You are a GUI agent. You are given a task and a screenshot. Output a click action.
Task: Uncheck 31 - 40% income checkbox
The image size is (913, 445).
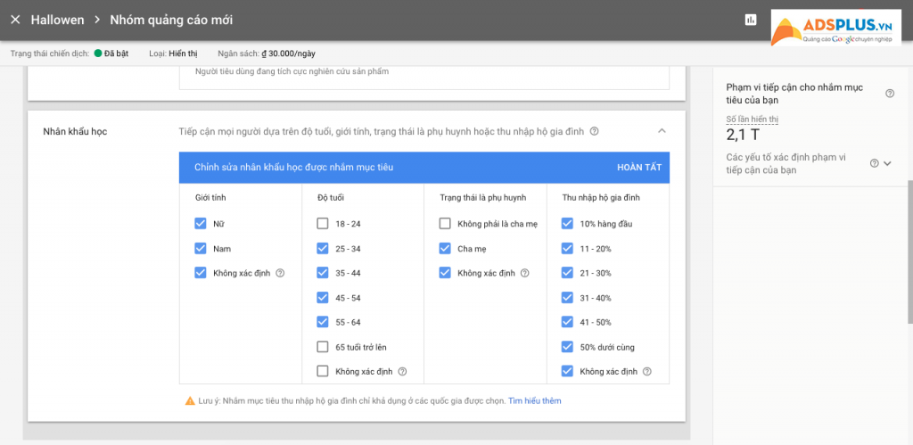click(567, 297)
